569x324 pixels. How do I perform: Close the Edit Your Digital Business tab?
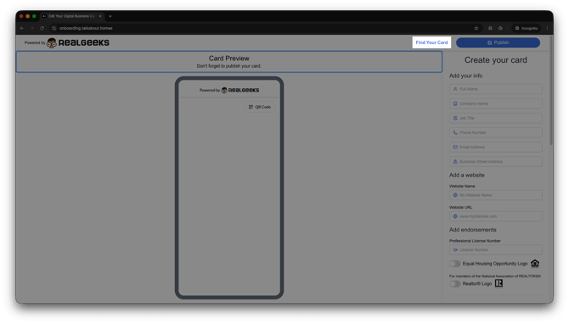coord(100,16)
